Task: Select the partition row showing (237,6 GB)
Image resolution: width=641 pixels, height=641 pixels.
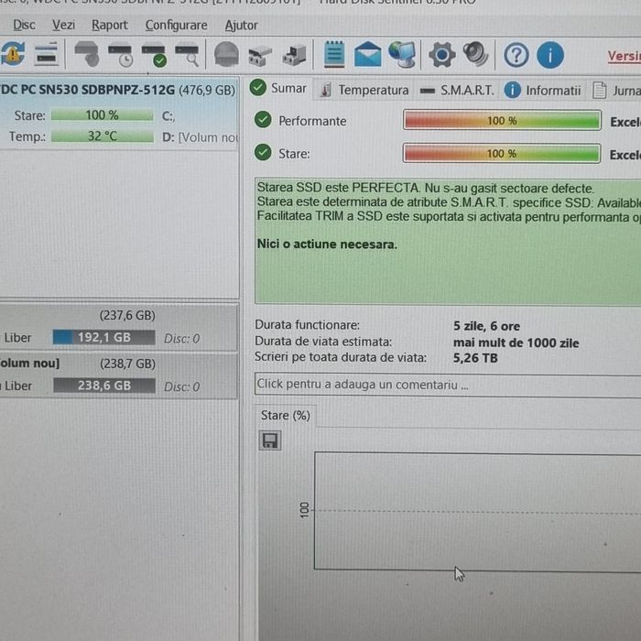Action: (118, 327)
